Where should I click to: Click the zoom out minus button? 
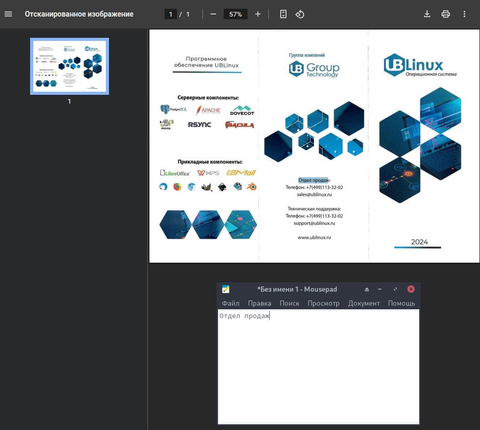(x=213, y=14)
